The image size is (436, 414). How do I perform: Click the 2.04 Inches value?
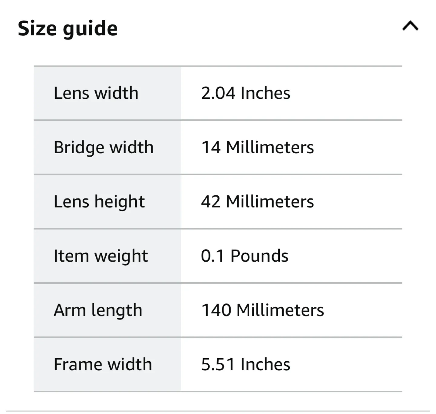[x=246, y=93]
